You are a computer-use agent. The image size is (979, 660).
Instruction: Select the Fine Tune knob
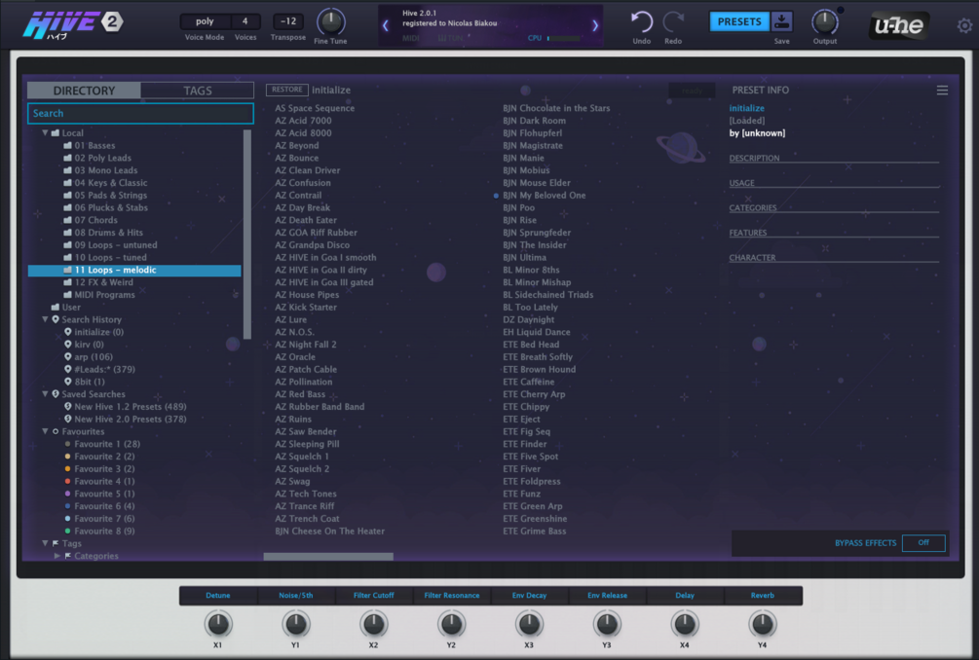(330, 22)
